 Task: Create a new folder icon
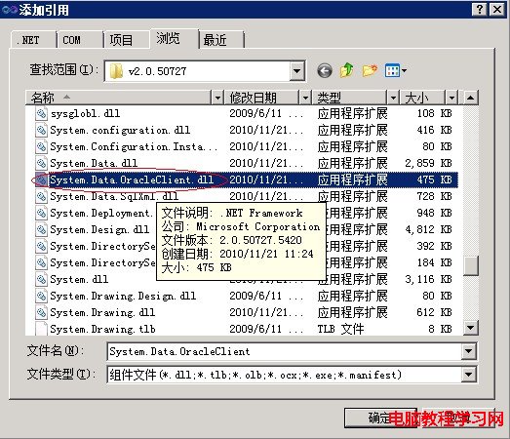[x=370, y=70]
